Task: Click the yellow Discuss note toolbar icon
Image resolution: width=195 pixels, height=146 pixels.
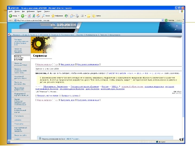Action: pos(89,16)
